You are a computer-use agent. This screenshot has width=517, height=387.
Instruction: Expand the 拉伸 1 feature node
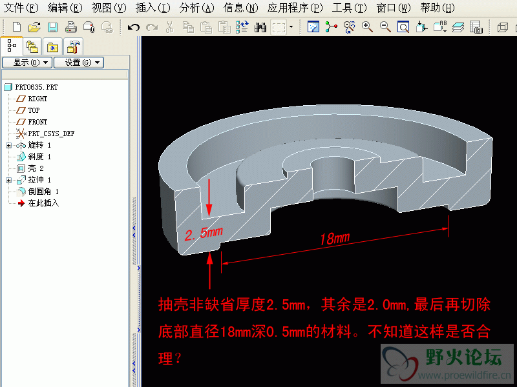click(9, 180)
